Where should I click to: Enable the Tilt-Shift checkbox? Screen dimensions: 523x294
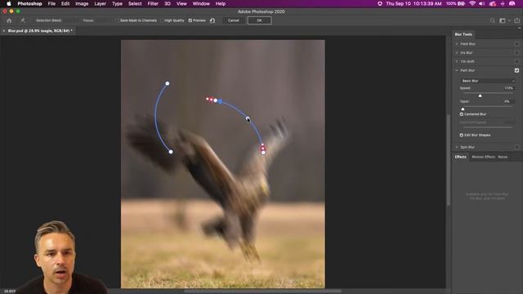[x=516, y=61]
